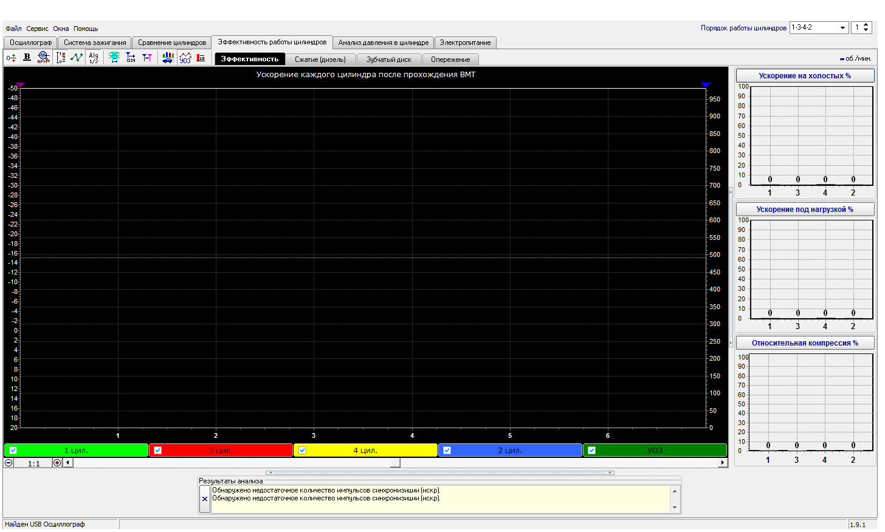The image size is (885, 532).
Task: Click the splitter handle above results panel
Action: tap(440, 472)
